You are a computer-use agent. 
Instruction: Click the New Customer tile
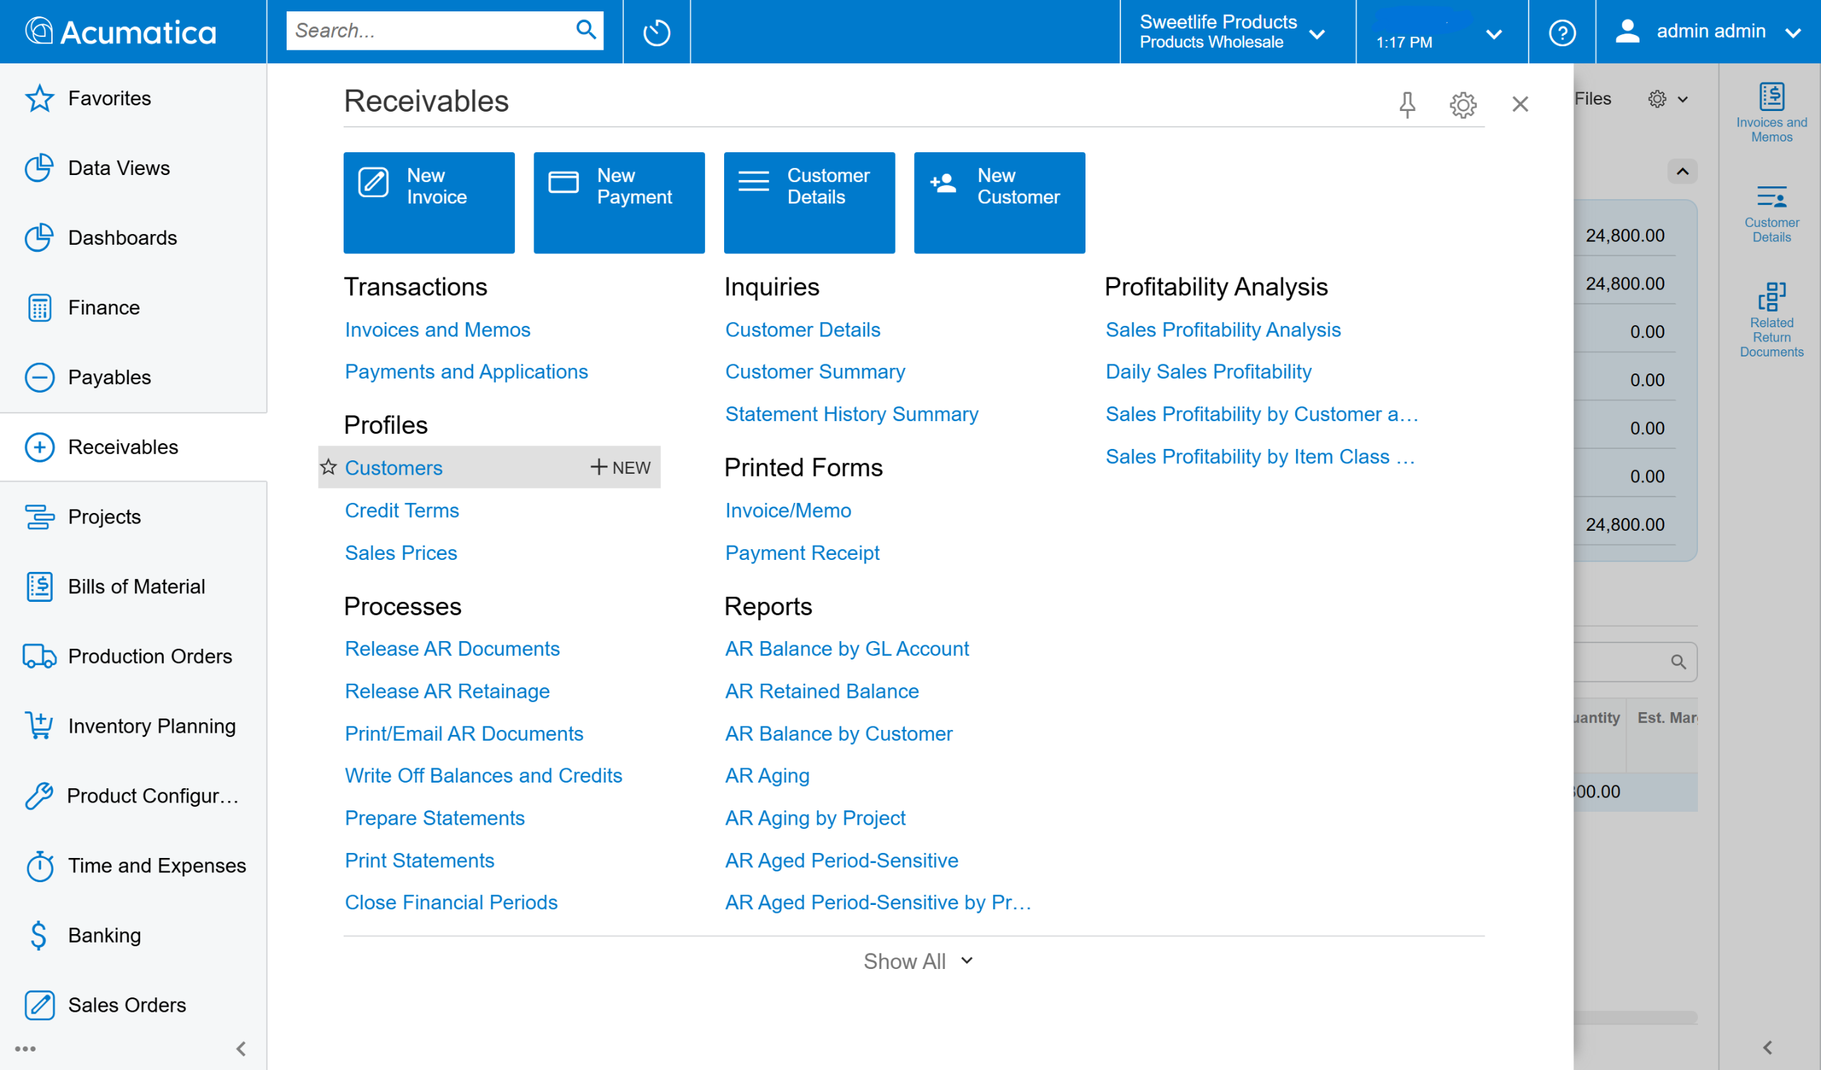[999, 203]
